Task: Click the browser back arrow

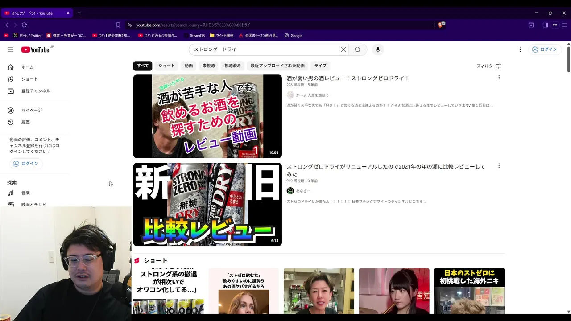Action: coord(6,25)
